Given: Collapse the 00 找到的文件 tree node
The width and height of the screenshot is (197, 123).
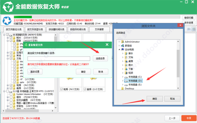Looking at the screenshot, I should [x=4, y=35].
